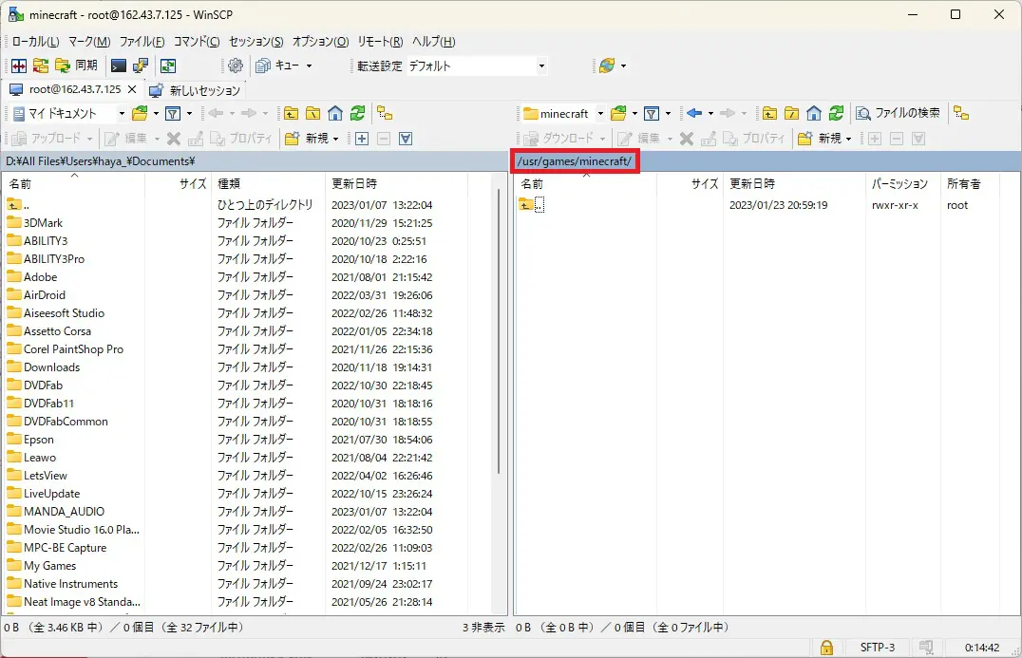The width and height of the screenshot is (1022, 658).
Task: Toggle synchronized browsing icon
Action: point(167,66)
